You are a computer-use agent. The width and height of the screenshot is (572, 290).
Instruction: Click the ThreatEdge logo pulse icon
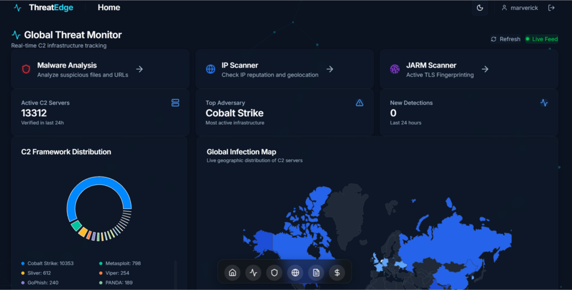click(x=17, y=8)
